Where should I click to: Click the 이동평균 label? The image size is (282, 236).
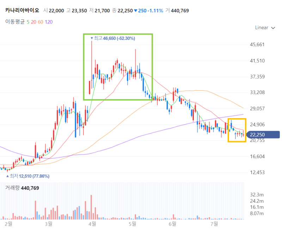click(15, 22)
